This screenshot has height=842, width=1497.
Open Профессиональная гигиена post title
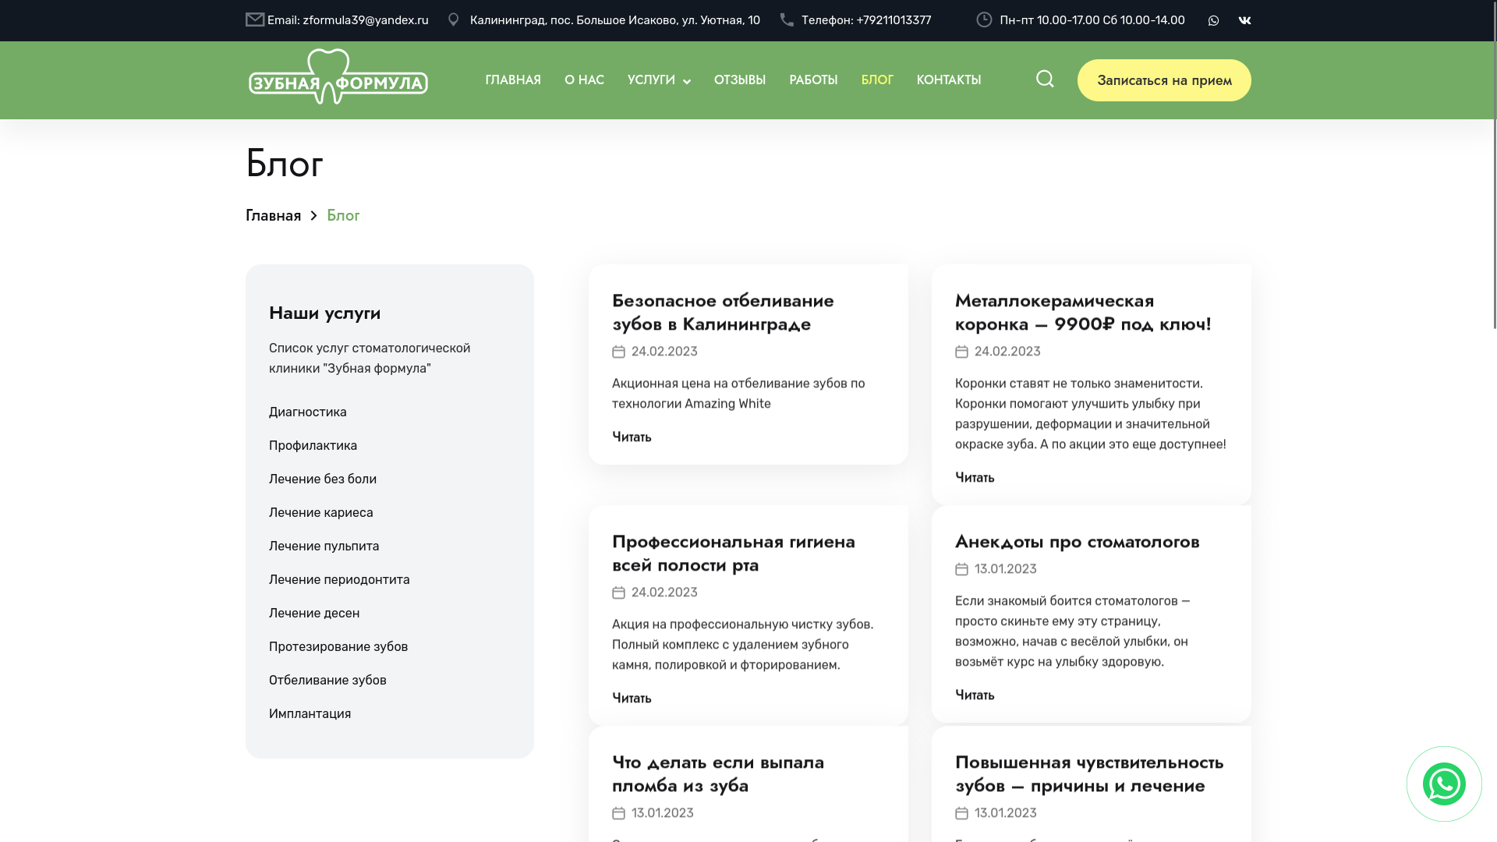click(734, 553)
